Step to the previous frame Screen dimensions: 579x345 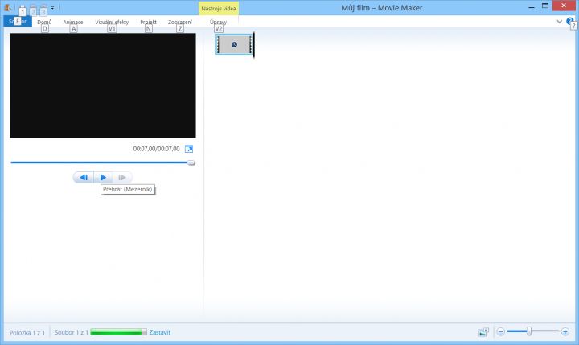pyautogui.click(x=84, y=177)
